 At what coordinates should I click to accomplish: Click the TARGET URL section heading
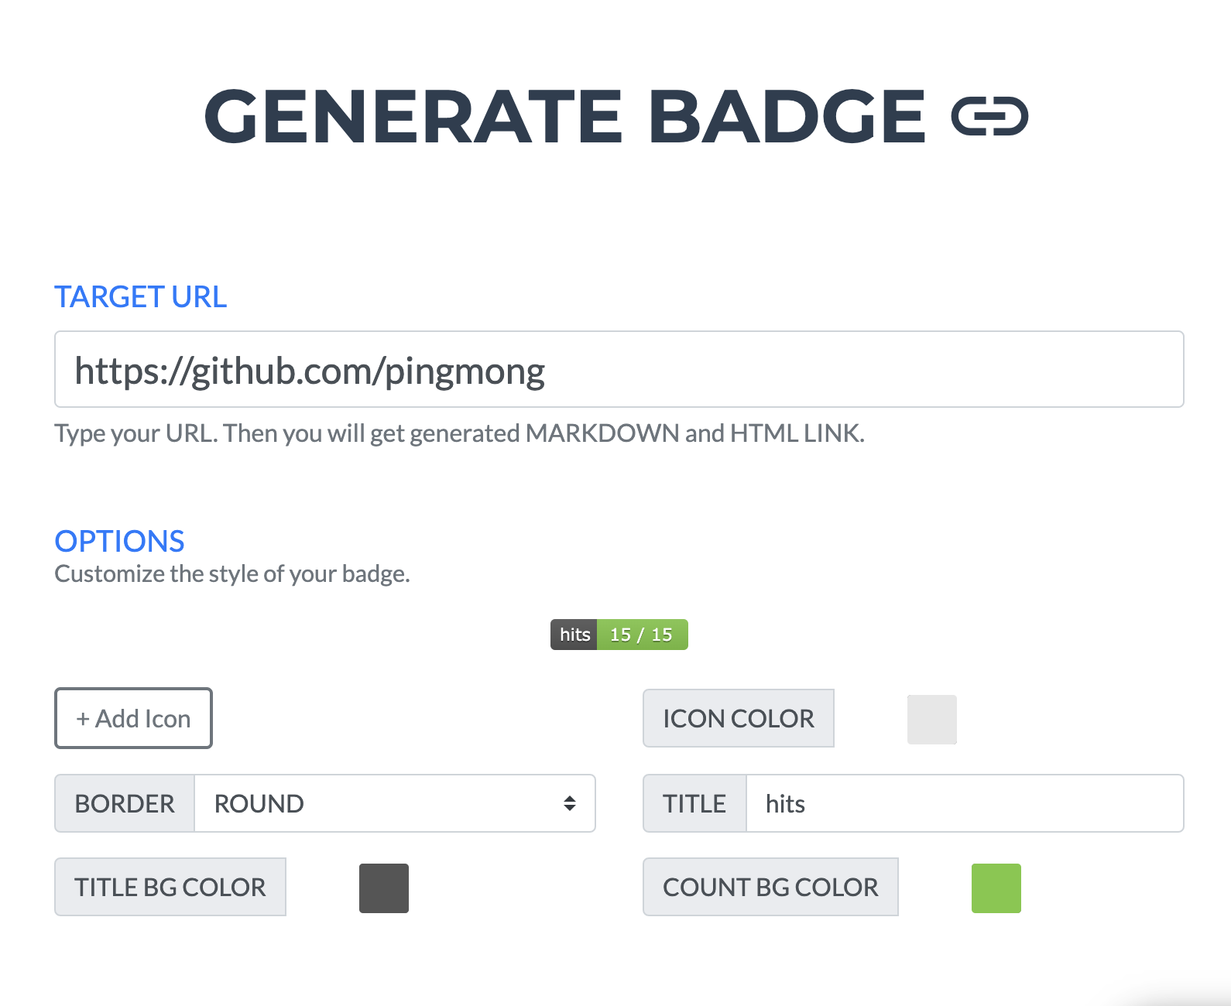[x=140, y=297]
